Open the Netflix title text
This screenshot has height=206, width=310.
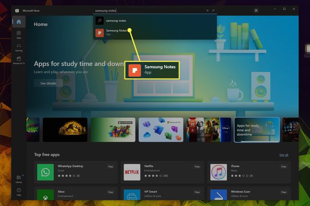pyautogui.click(x=149, y=166)
